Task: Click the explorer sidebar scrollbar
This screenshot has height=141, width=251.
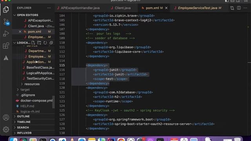Action: tap(53, 102)
